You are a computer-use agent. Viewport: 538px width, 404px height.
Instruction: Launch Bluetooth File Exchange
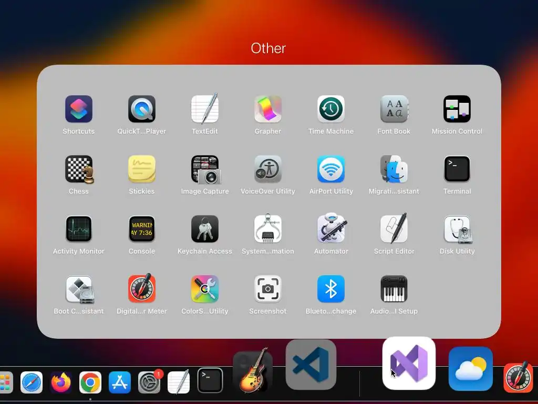(331, 289)
